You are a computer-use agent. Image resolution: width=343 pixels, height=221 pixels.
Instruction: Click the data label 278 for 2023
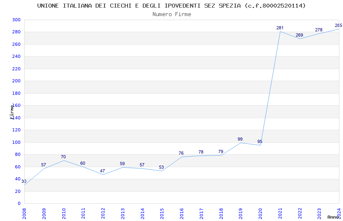pyautogui.click(x=319, y=30)
